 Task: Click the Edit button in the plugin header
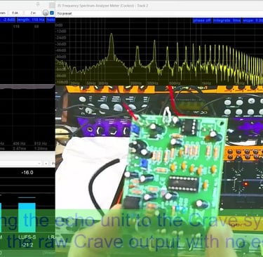(15, 13)
